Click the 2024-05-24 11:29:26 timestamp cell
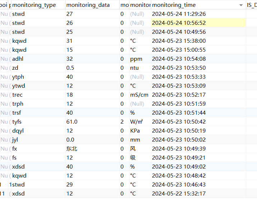Viewport: 257px width, 207px height. (179, 14)
